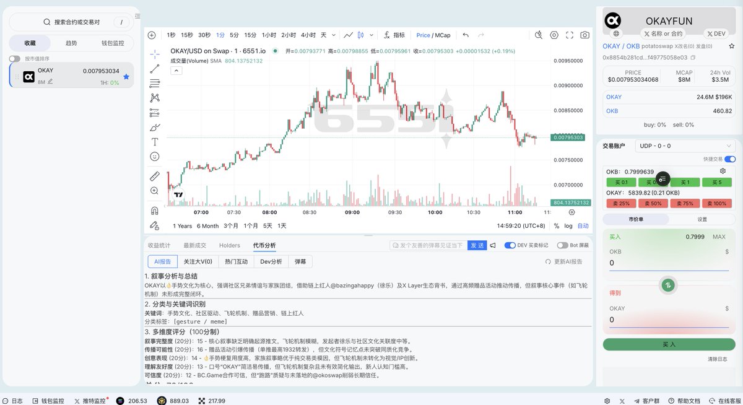The width and height of the screenshot is (743, 405).
Task: Click the line chart style icon
Action: click(349, 35)
